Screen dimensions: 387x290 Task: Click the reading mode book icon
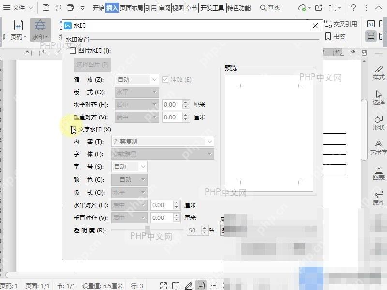(x=176, y=286)
